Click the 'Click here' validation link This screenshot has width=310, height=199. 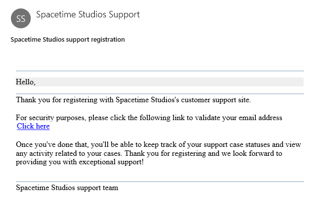pos(33,126)
